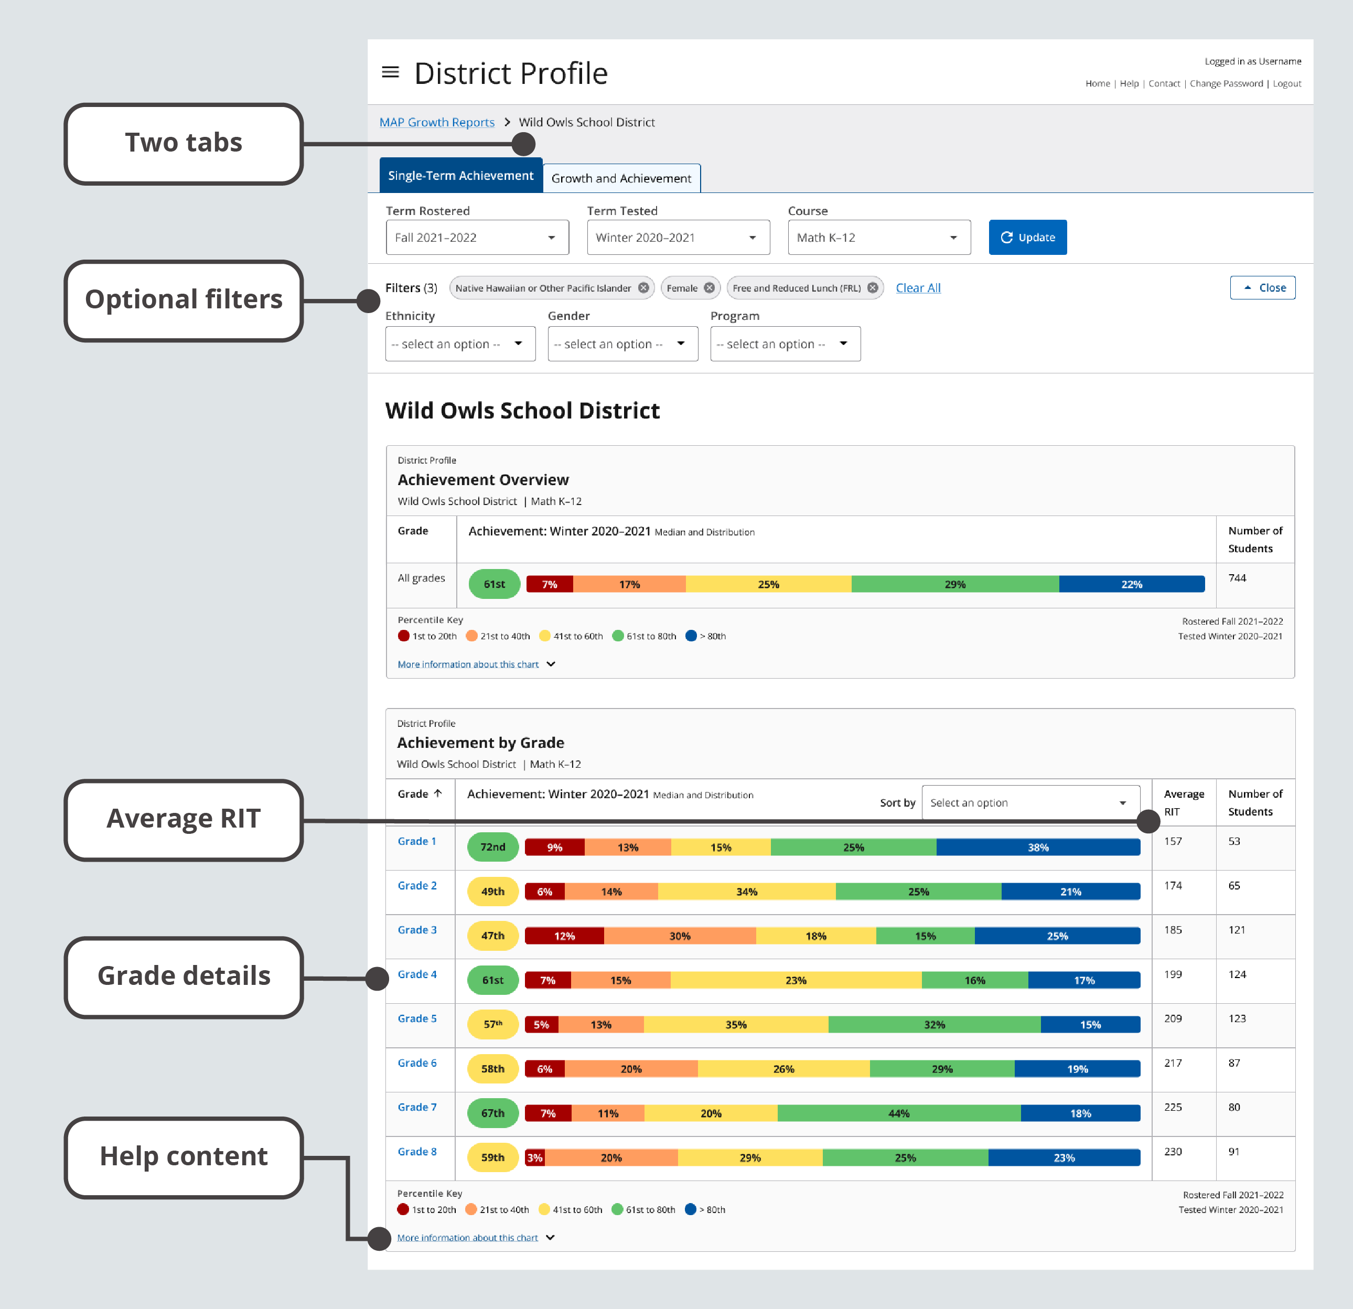Open the hamburger navigation menu
This screenshot has width=1353, height=1309.
[x=391, y=72]
